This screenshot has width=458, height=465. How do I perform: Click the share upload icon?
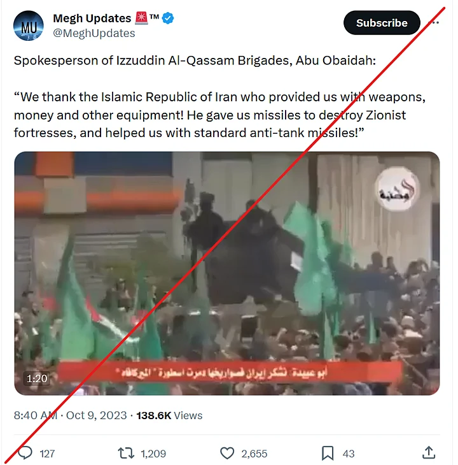(x=429, y=453)
